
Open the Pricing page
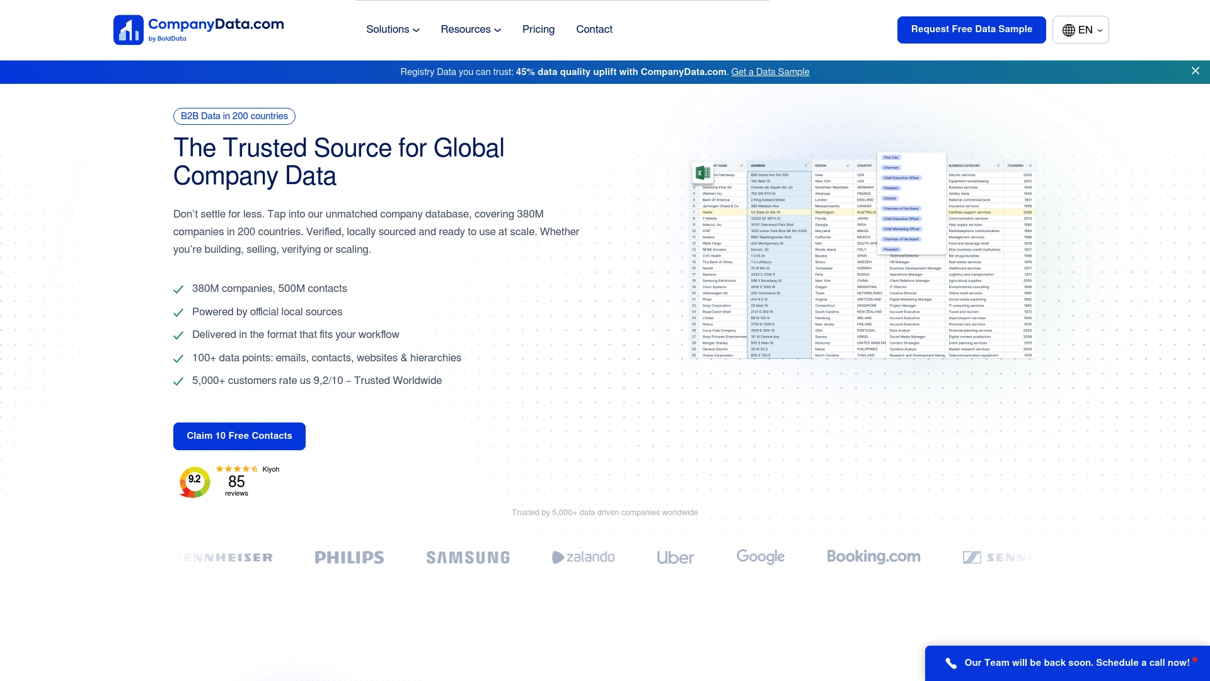pos(538,29)
